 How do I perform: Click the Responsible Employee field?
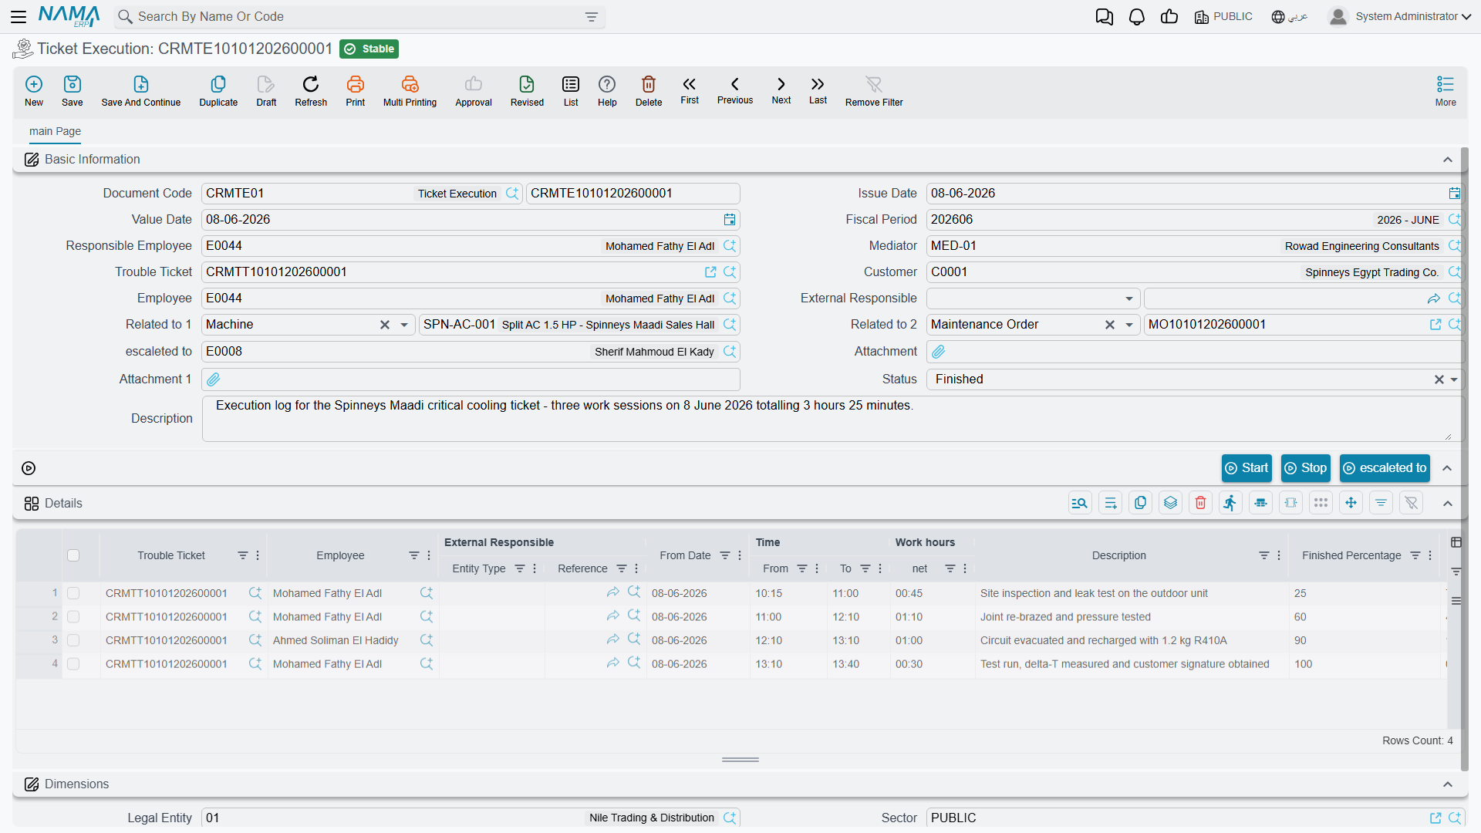tap(471, 246)
